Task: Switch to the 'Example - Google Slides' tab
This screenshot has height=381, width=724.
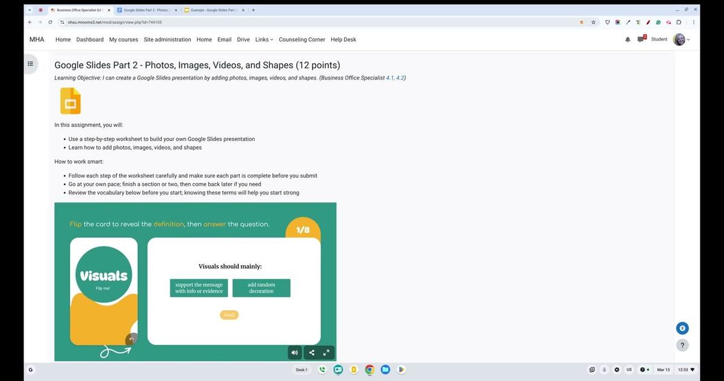Action: (211, 10)
